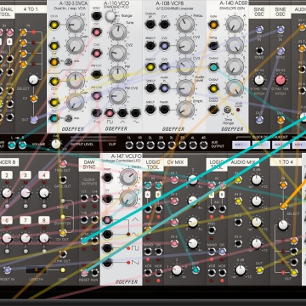This screenshot has width=306, height=306.
Task: Click the sequencer Gate Out jack
Action: coord(63,178)
